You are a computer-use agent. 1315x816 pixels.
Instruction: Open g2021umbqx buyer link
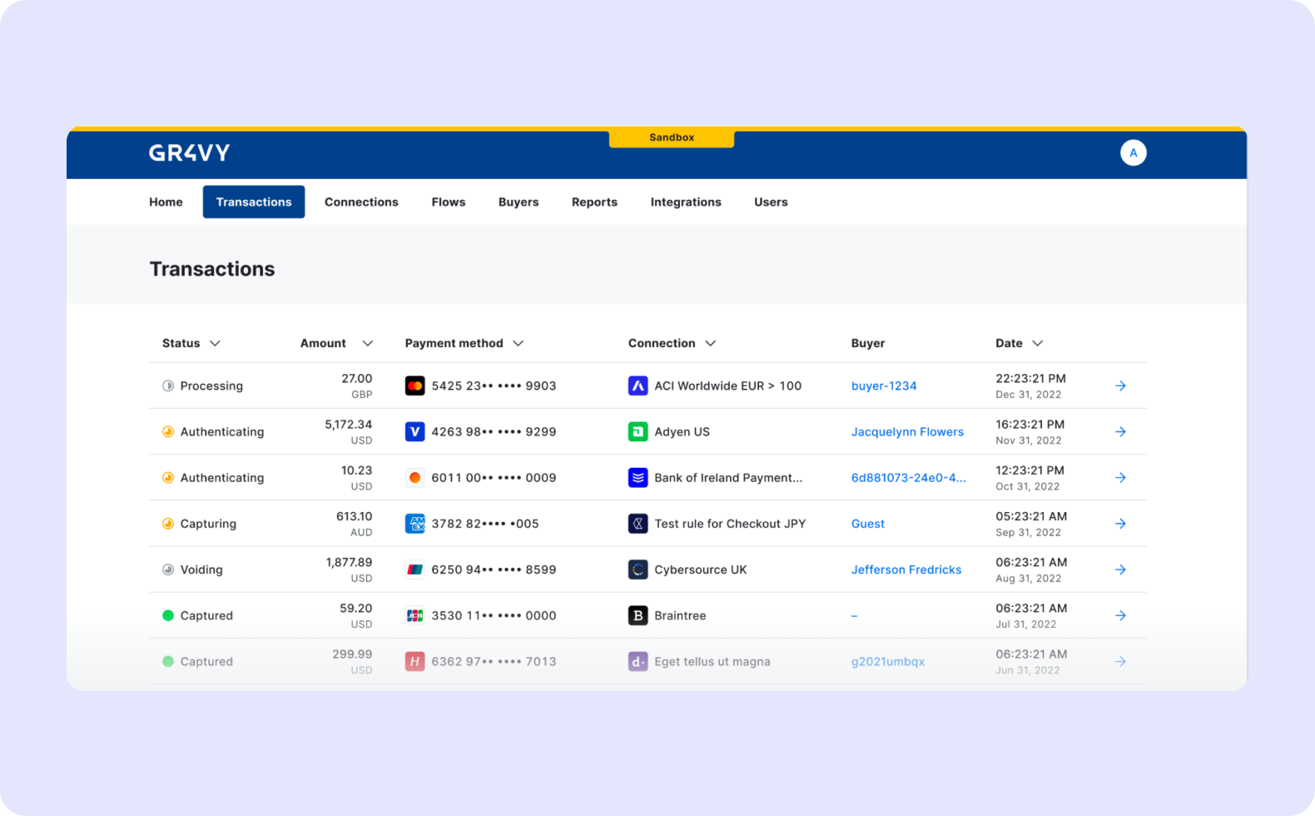tap(887, 661)
